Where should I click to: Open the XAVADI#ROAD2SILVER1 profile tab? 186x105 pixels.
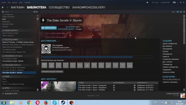[x=89, y=7]
